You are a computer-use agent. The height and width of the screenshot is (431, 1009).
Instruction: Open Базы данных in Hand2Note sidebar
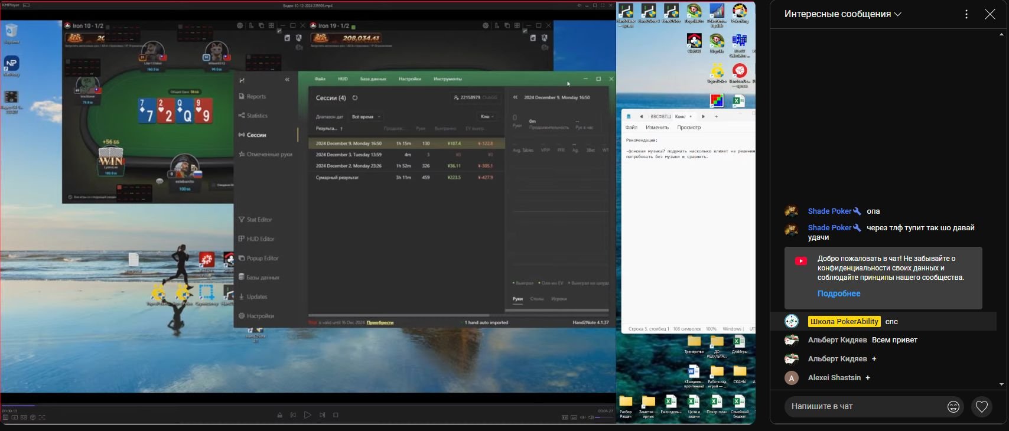click(259, 277)
